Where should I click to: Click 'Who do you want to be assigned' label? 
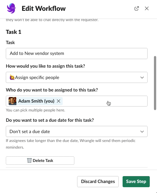[52, 90]
